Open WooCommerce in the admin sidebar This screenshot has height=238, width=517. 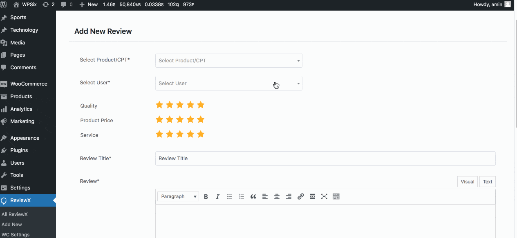[29, 84]
